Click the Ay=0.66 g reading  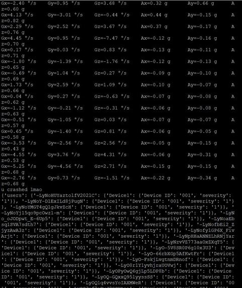201,4
